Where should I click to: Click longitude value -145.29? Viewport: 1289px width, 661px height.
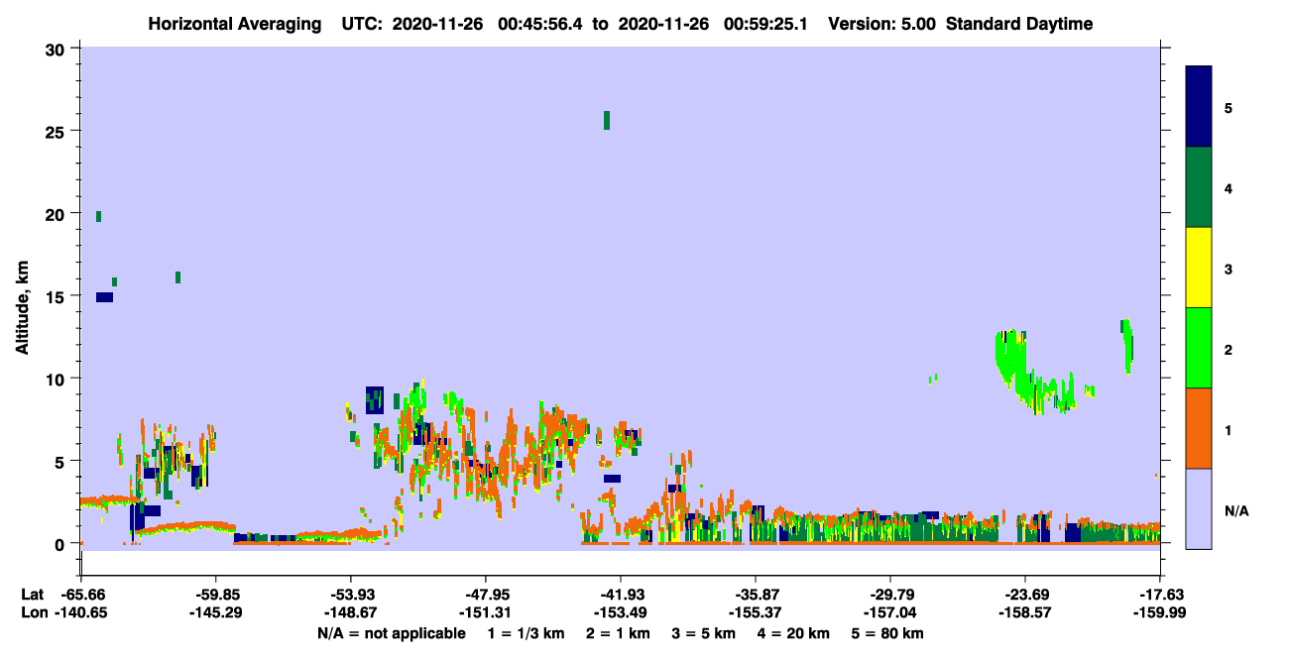[216, 612]
